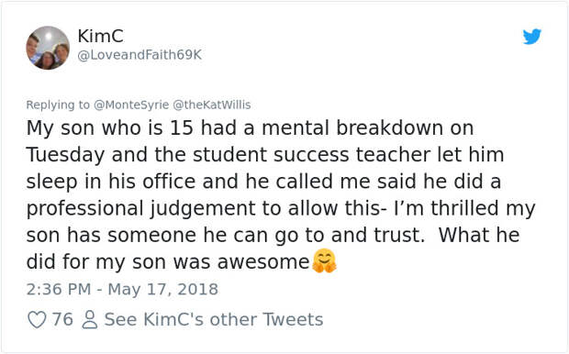Open the KimC display name
This screenshot has height=354, width=569.
tap(101, 36)
